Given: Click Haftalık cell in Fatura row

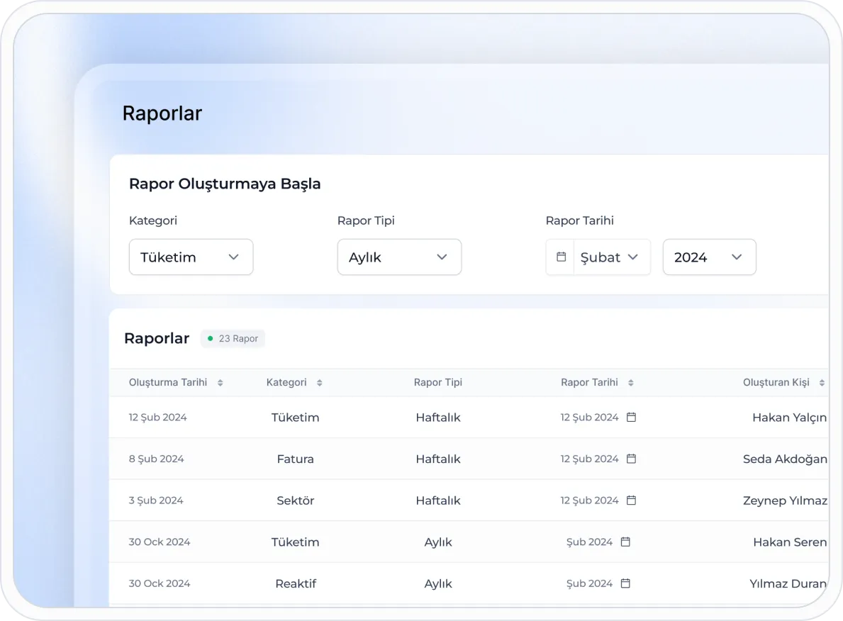Looking at the screenshot, I should (x=438, y=459).
